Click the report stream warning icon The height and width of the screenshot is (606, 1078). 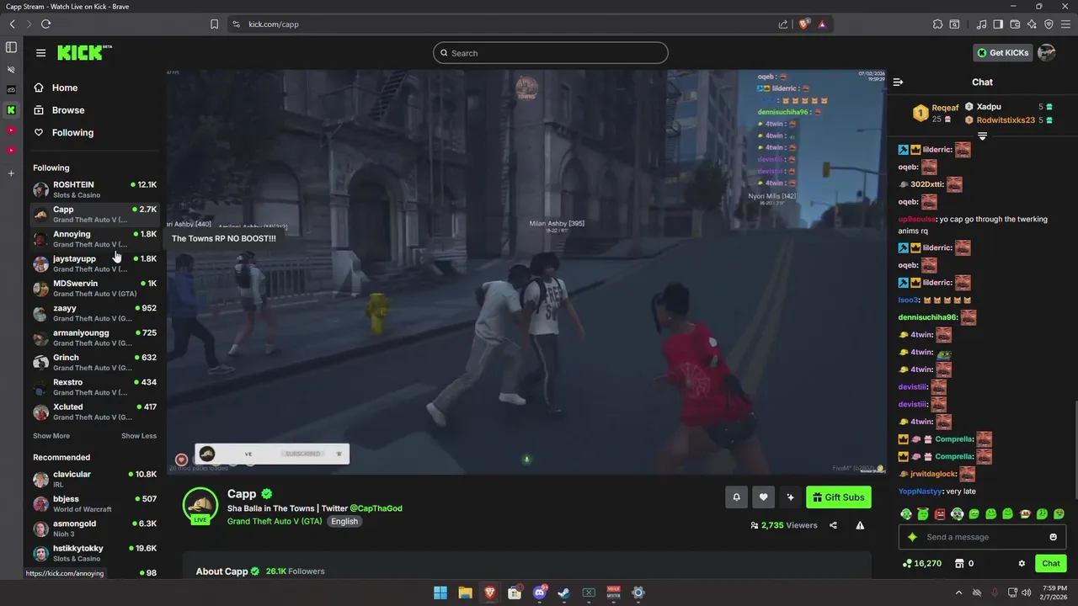860,525
